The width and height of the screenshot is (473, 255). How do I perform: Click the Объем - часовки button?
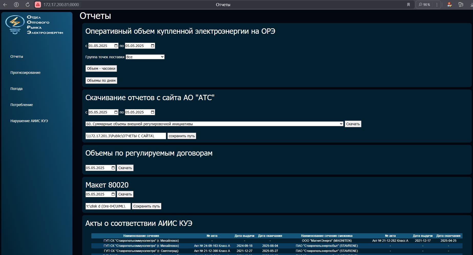101,68
